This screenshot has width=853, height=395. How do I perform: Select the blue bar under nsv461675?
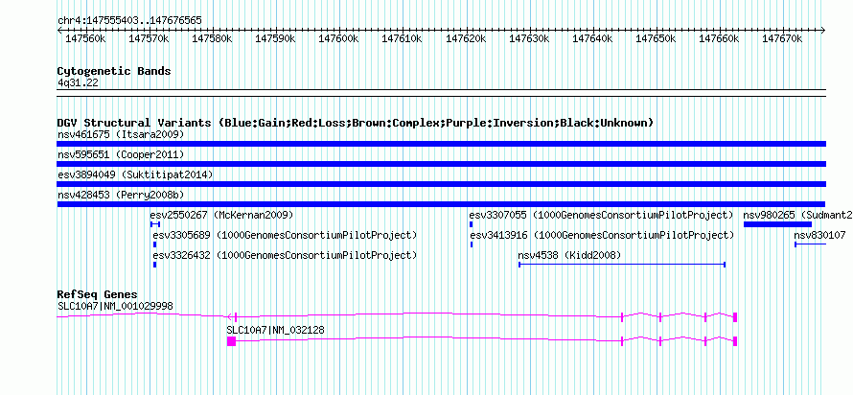pyautogui.click(x=441, y=144)
